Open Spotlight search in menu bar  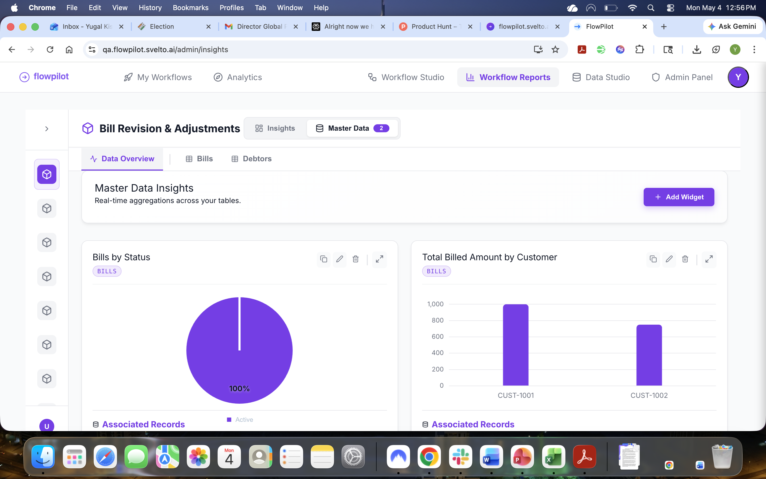pyautogui.click(x=651, y=8)
